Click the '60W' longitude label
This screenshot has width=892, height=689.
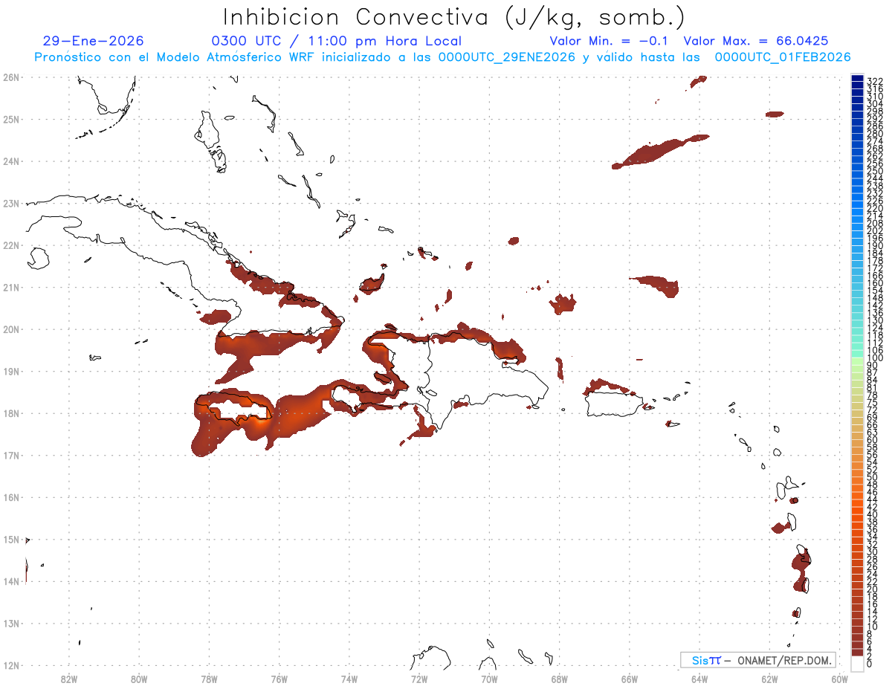(x=840, y=678)
